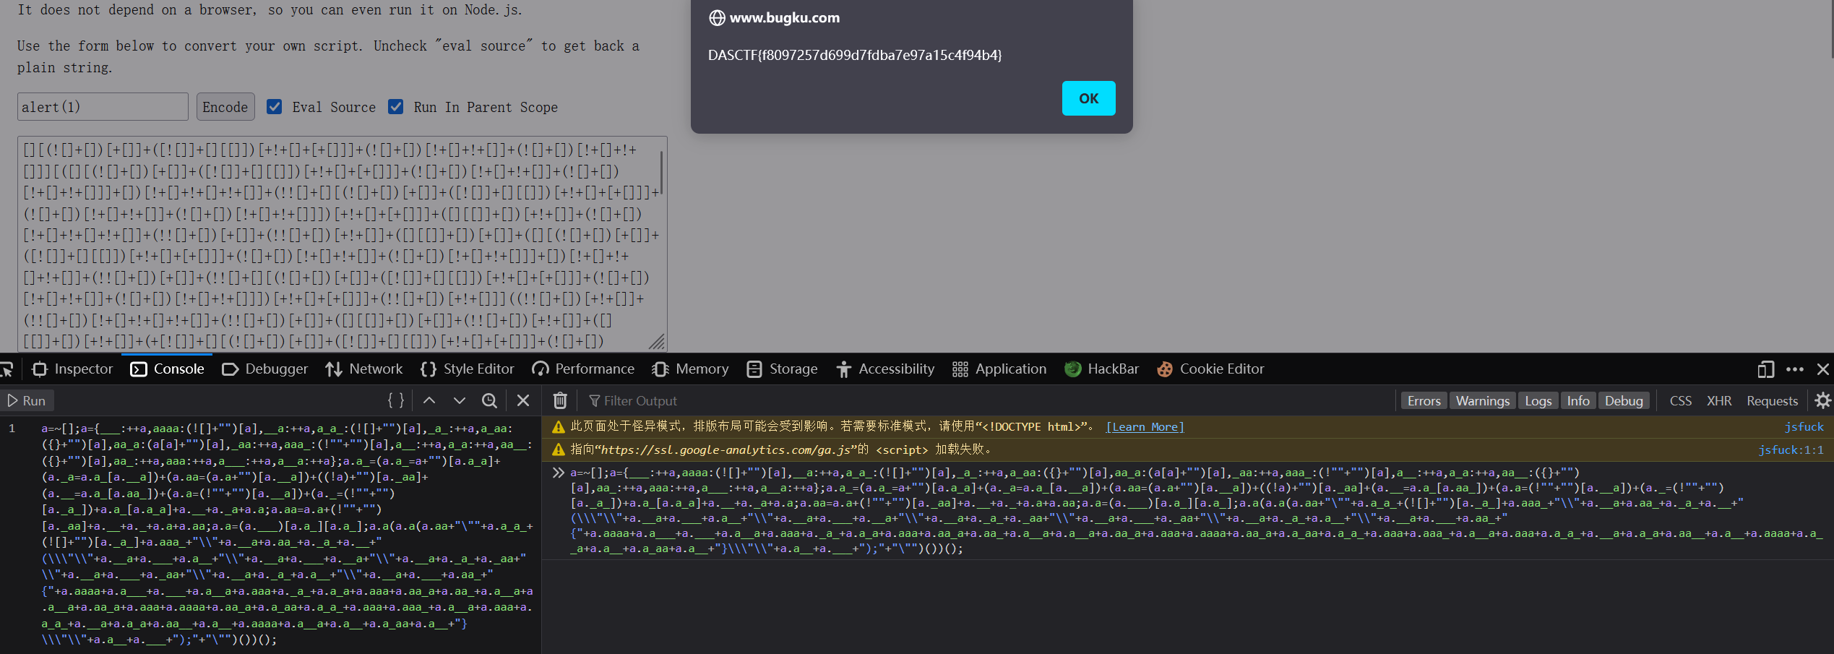Open the devtools three-dot options menu
Screen dimensions: 1834x654
[1795, 369]
